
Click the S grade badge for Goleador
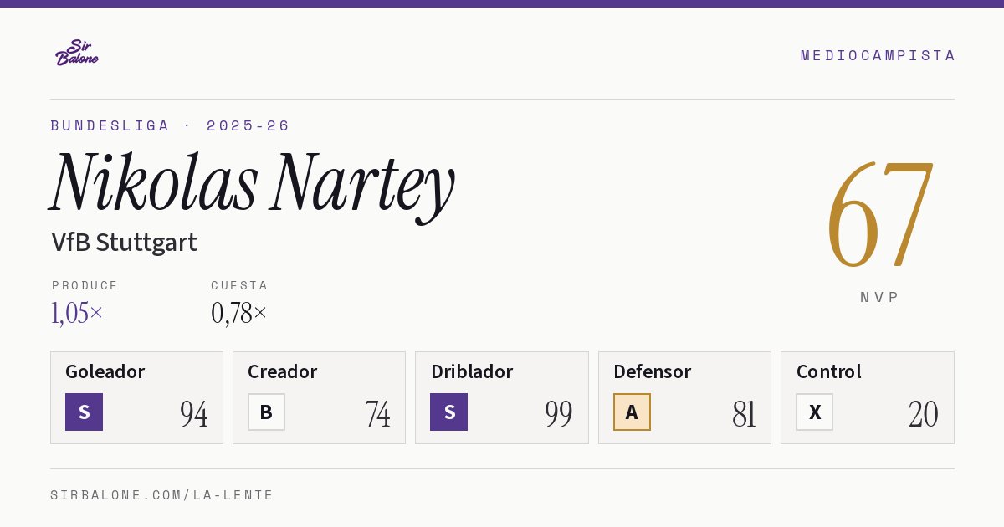coord(84,412)
